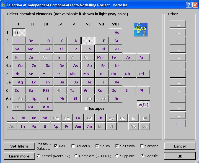Enable the Sorption checkbox
The width and height of the screenshot is (199, 163).
[142, 146]
